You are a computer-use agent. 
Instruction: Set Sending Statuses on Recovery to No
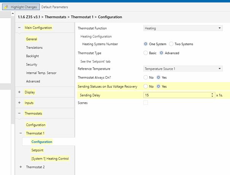click(146, 86)
